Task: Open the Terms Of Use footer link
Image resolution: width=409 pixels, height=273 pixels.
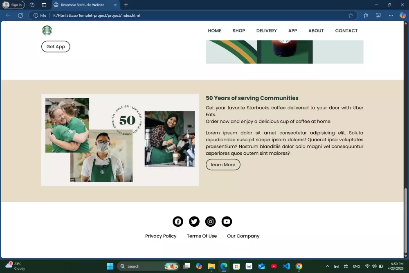Action: (x=202, y=236)
